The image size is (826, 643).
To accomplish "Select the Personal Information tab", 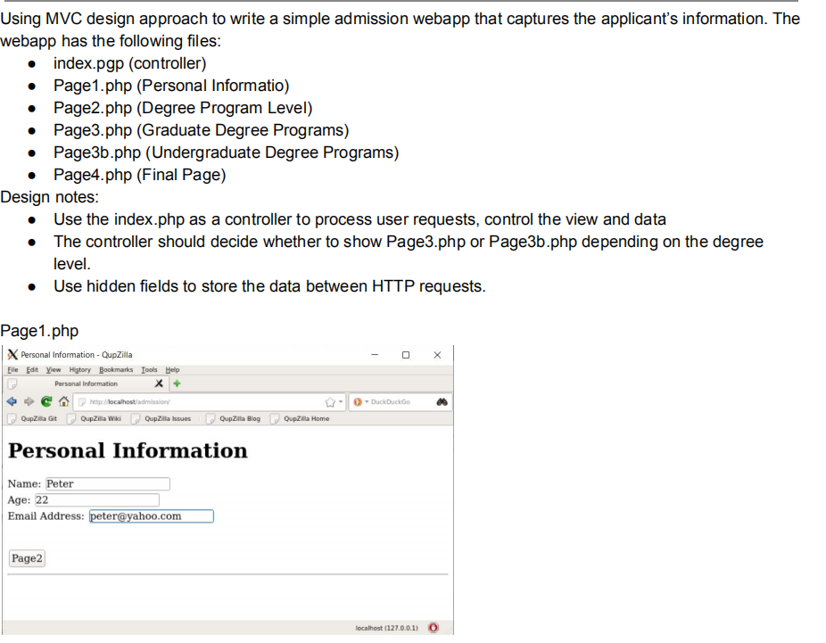I will coord(85,383).
